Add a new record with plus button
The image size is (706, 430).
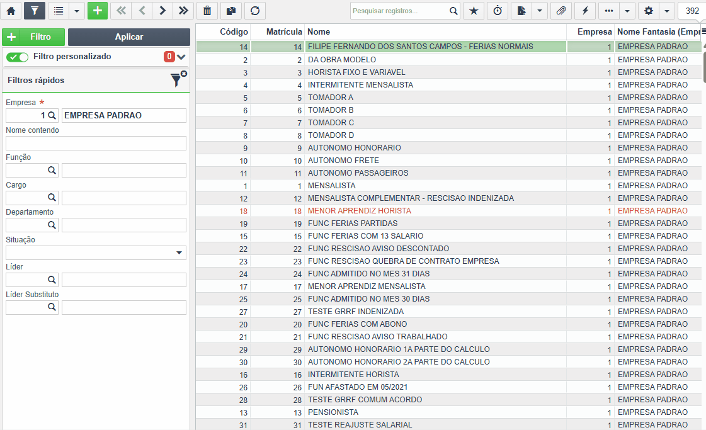tap(98, 11)
